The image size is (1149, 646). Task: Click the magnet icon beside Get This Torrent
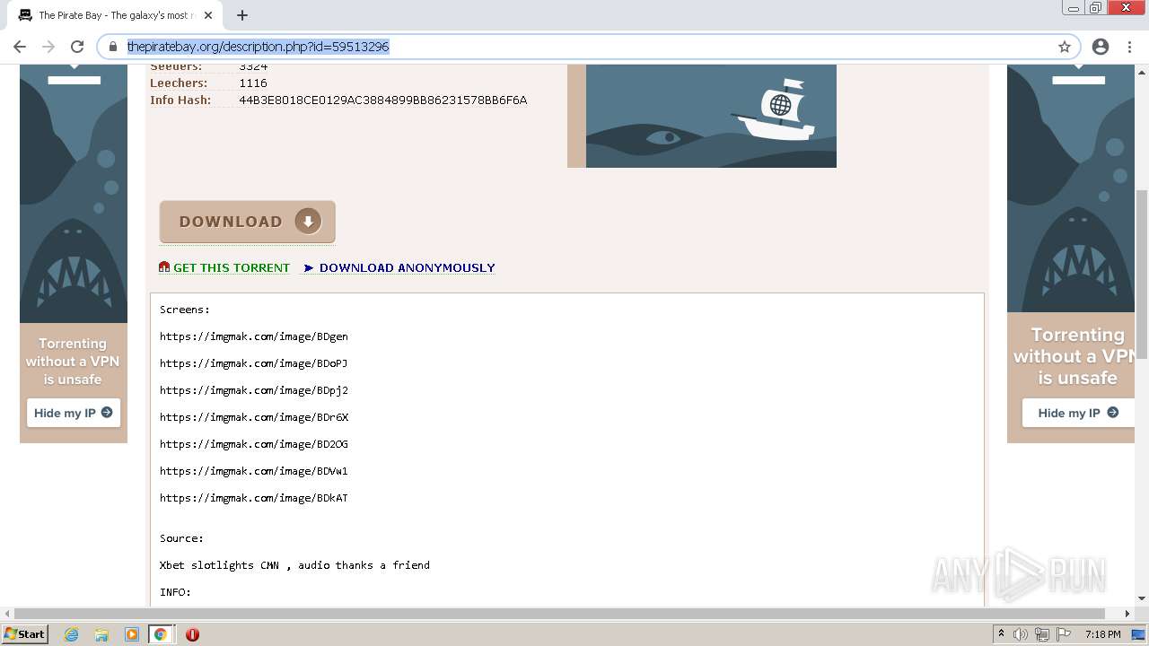(164, 267)
